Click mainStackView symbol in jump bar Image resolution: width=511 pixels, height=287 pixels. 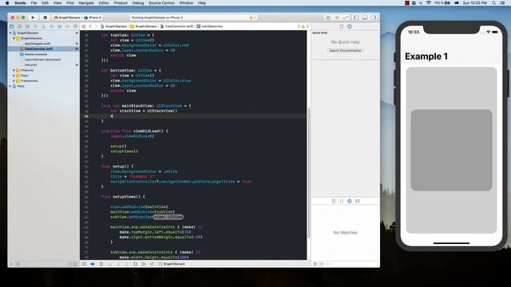pos(210,26)
